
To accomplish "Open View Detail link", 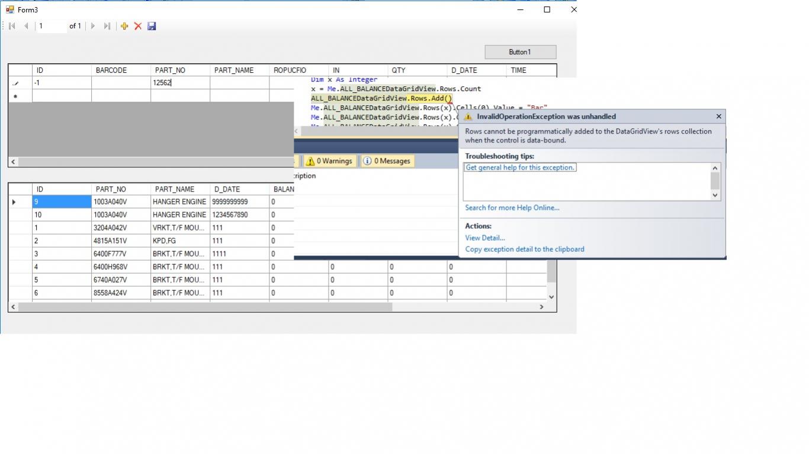I will (x=485, y=238).
